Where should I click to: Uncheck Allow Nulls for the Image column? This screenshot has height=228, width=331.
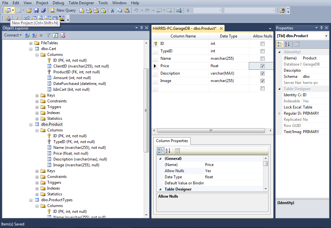click(262, 81)
